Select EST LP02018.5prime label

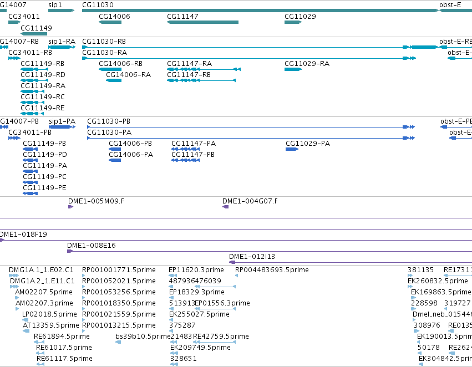50,314
